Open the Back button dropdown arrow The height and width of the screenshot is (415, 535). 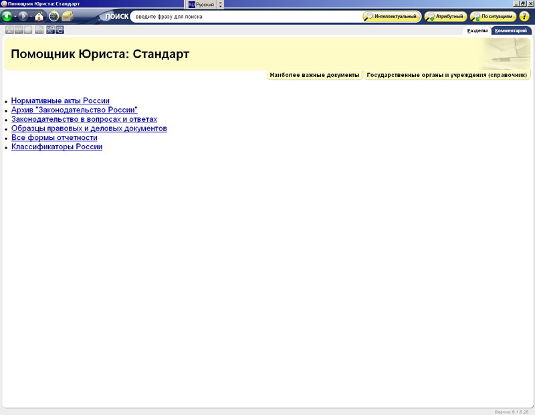click(15, 16)
